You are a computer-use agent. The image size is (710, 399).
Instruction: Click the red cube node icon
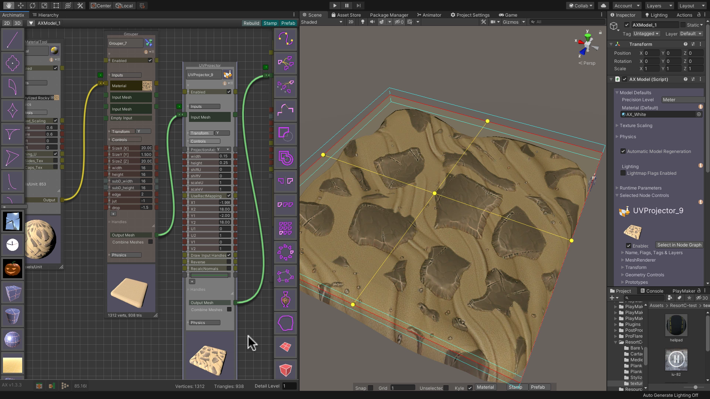285,369
